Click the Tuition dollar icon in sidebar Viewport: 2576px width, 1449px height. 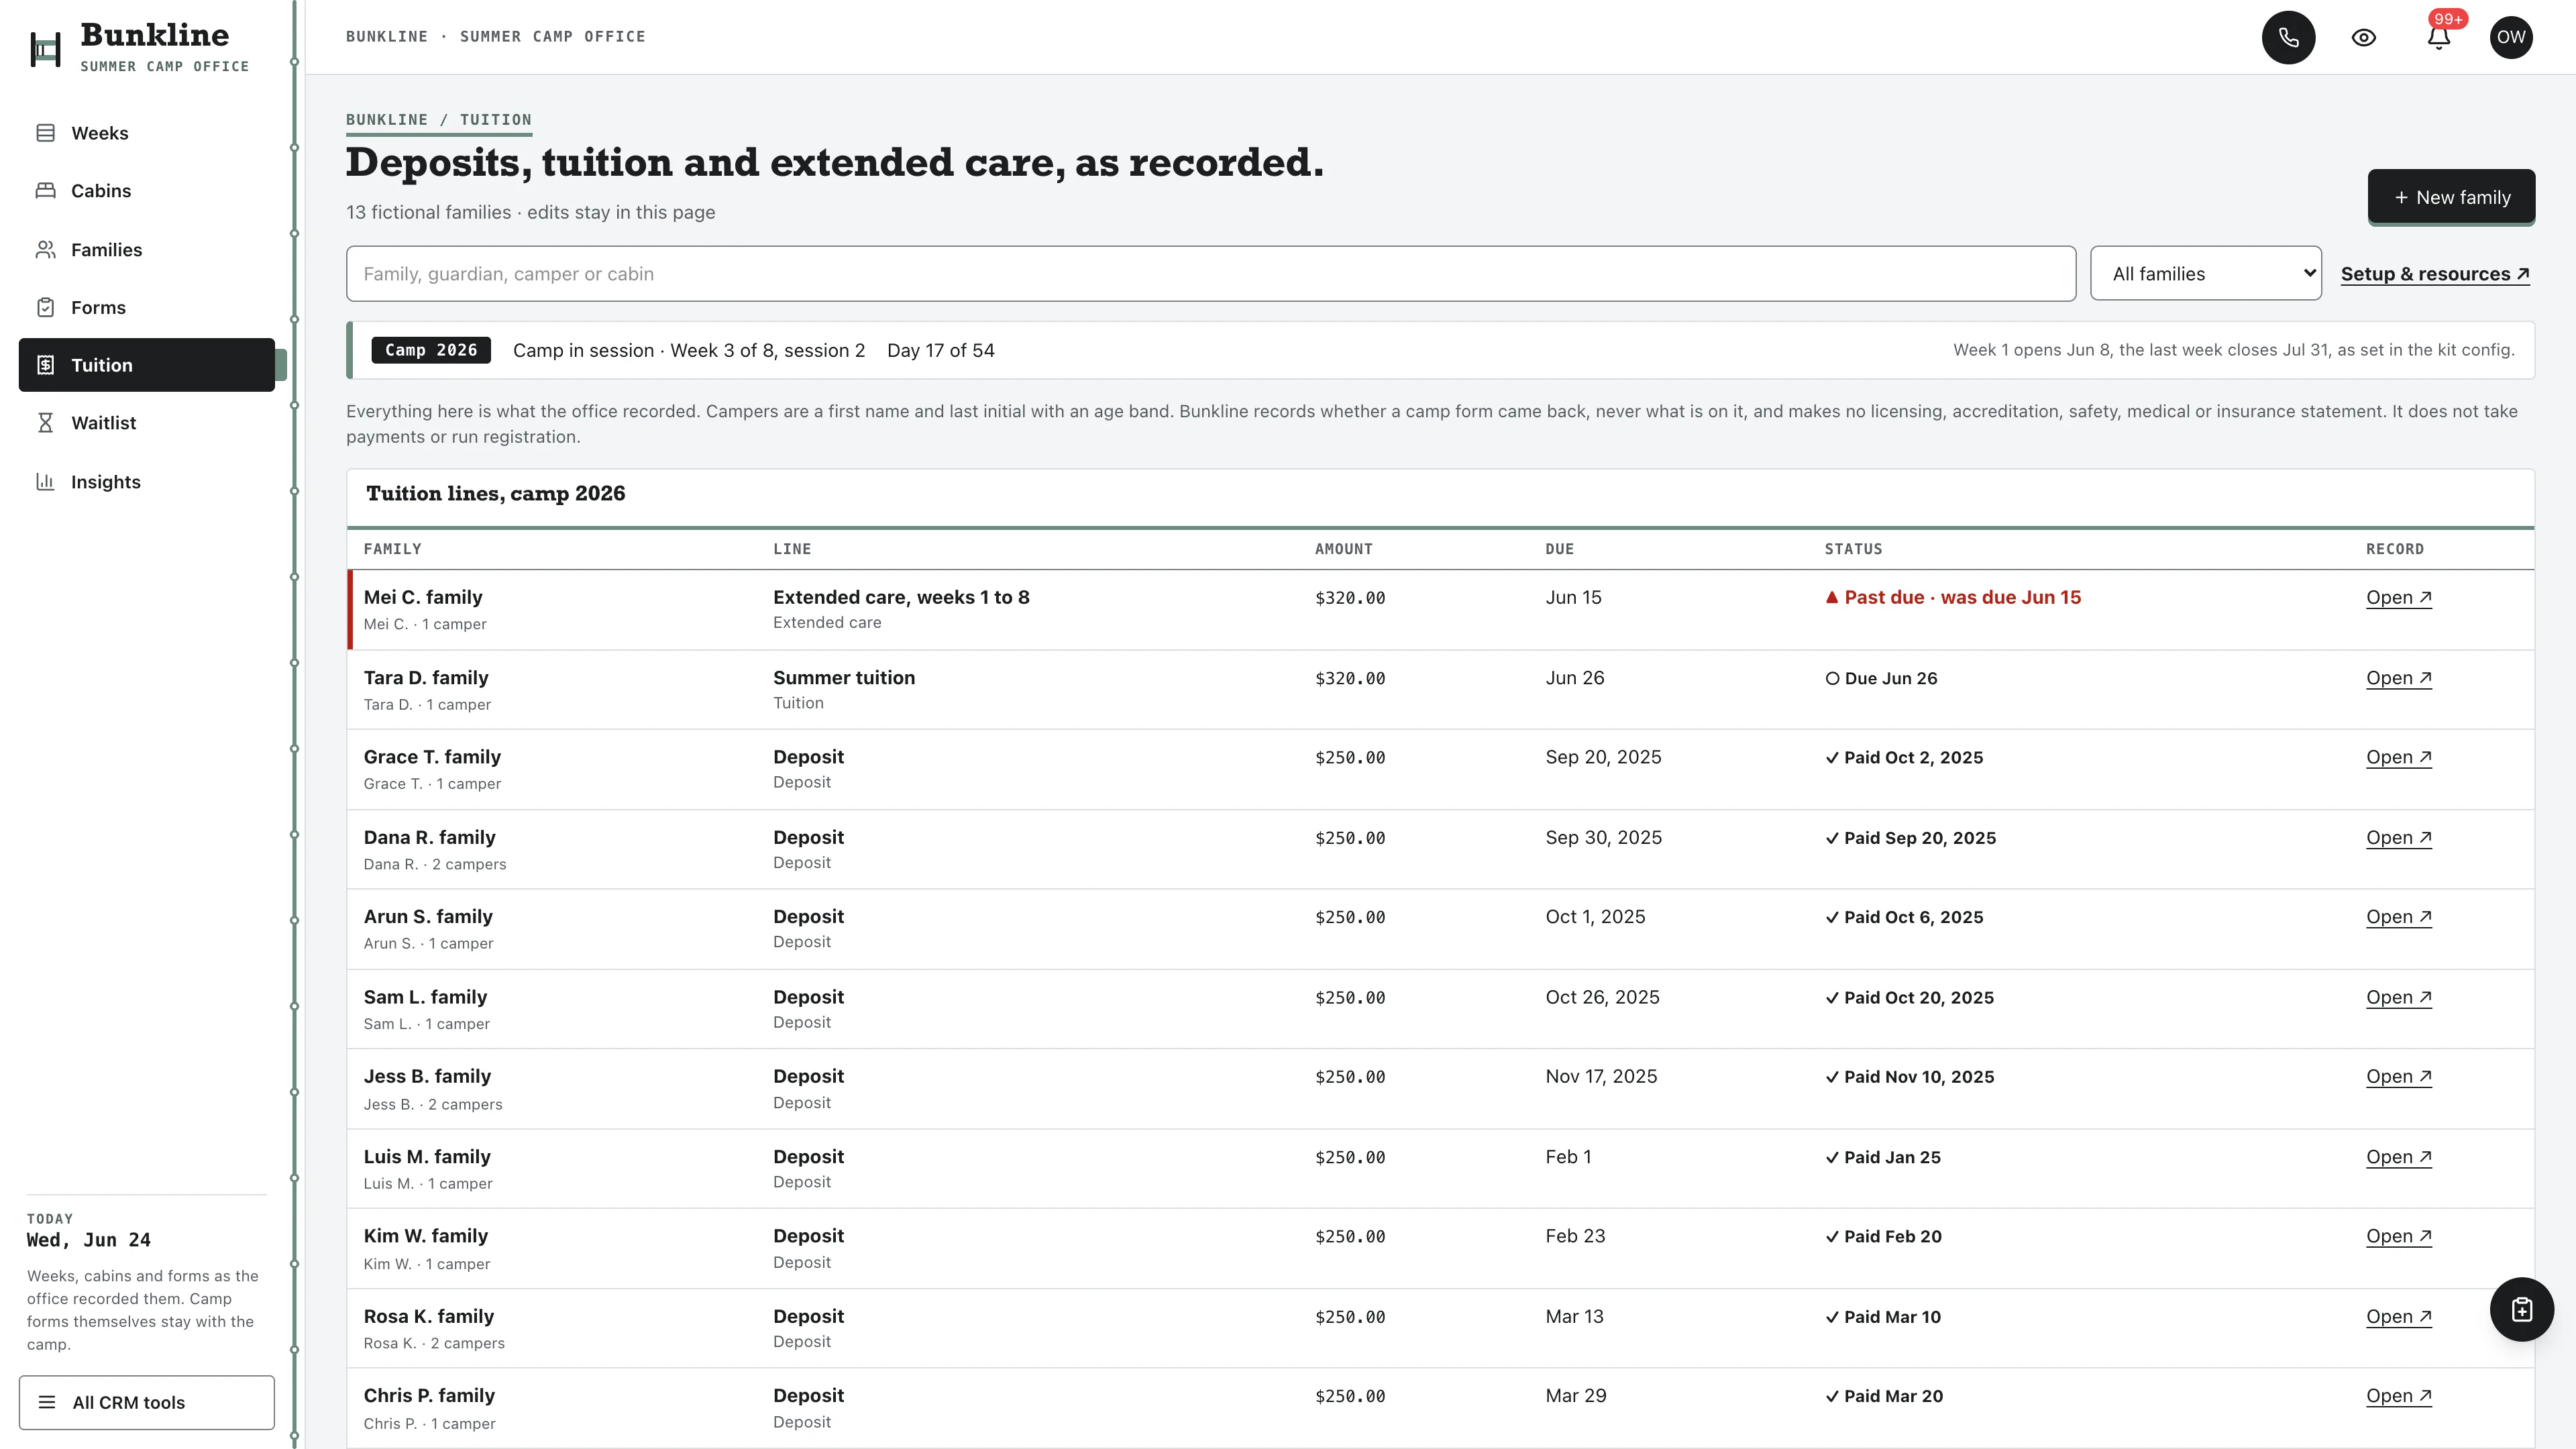pyautogui.click(x=45, y=365)
